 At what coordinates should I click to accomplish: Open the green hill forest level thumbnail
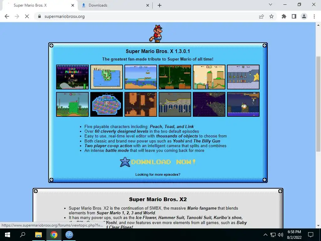click(72, 104)
